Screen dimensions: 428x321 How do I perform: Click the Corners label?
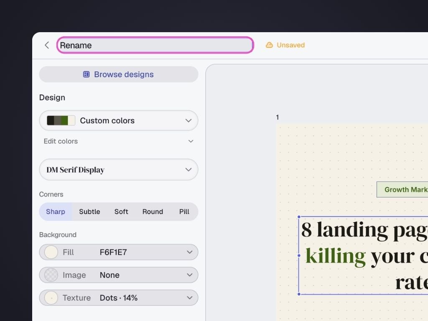pyautogui.click(x=51, y=194)
